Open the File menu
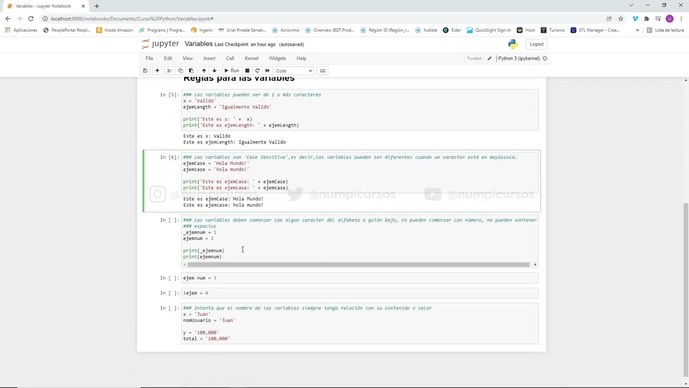This screenshot has width=689, height=388. 149,58
